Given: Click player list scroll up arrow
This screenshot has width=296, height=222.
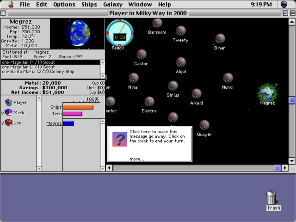Looking at the screenshot, I should [39, 98].
